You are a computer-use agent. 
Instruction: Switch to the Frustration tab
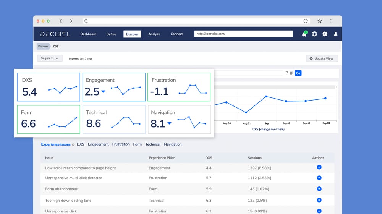pyautogui.click(x=121, y=144)
